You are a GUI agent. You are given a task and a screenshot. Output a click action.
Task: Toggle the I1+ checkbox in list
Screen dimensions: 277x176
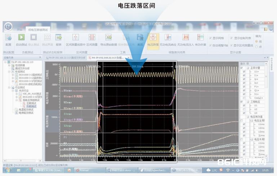pyautogui.click(x=244, y=75)
